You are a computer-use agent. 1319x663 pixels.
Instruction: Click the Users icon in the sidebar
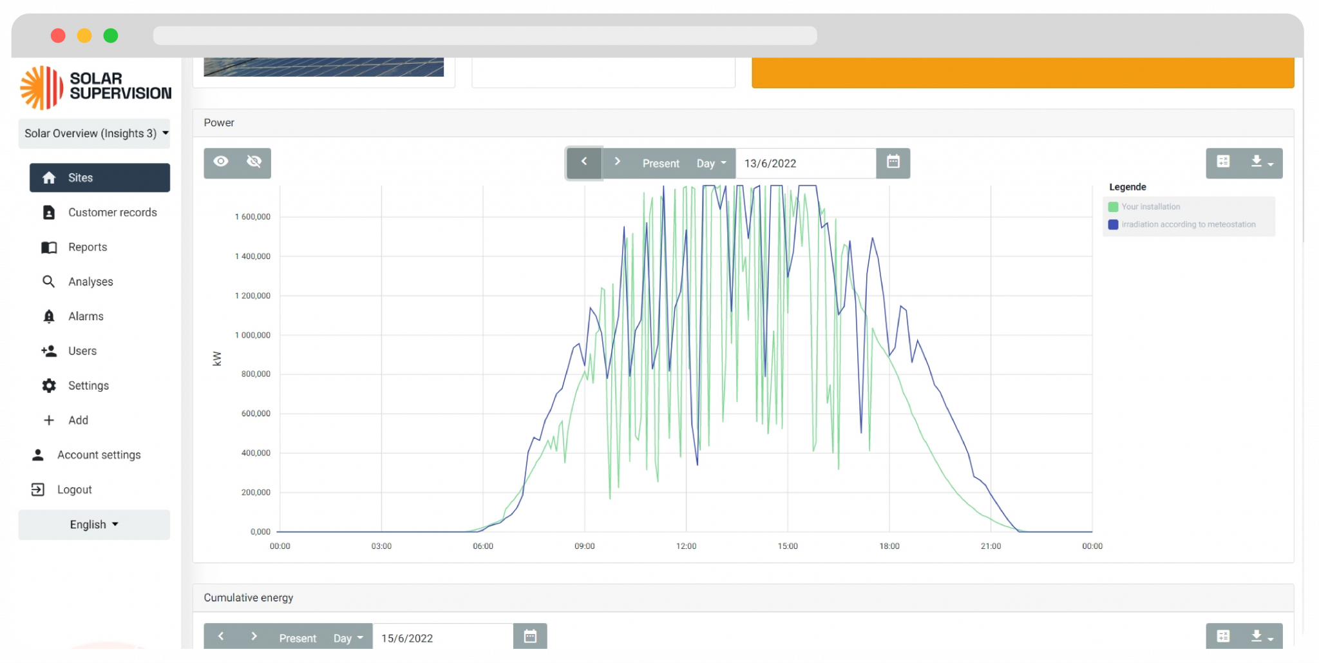(48, 351)
